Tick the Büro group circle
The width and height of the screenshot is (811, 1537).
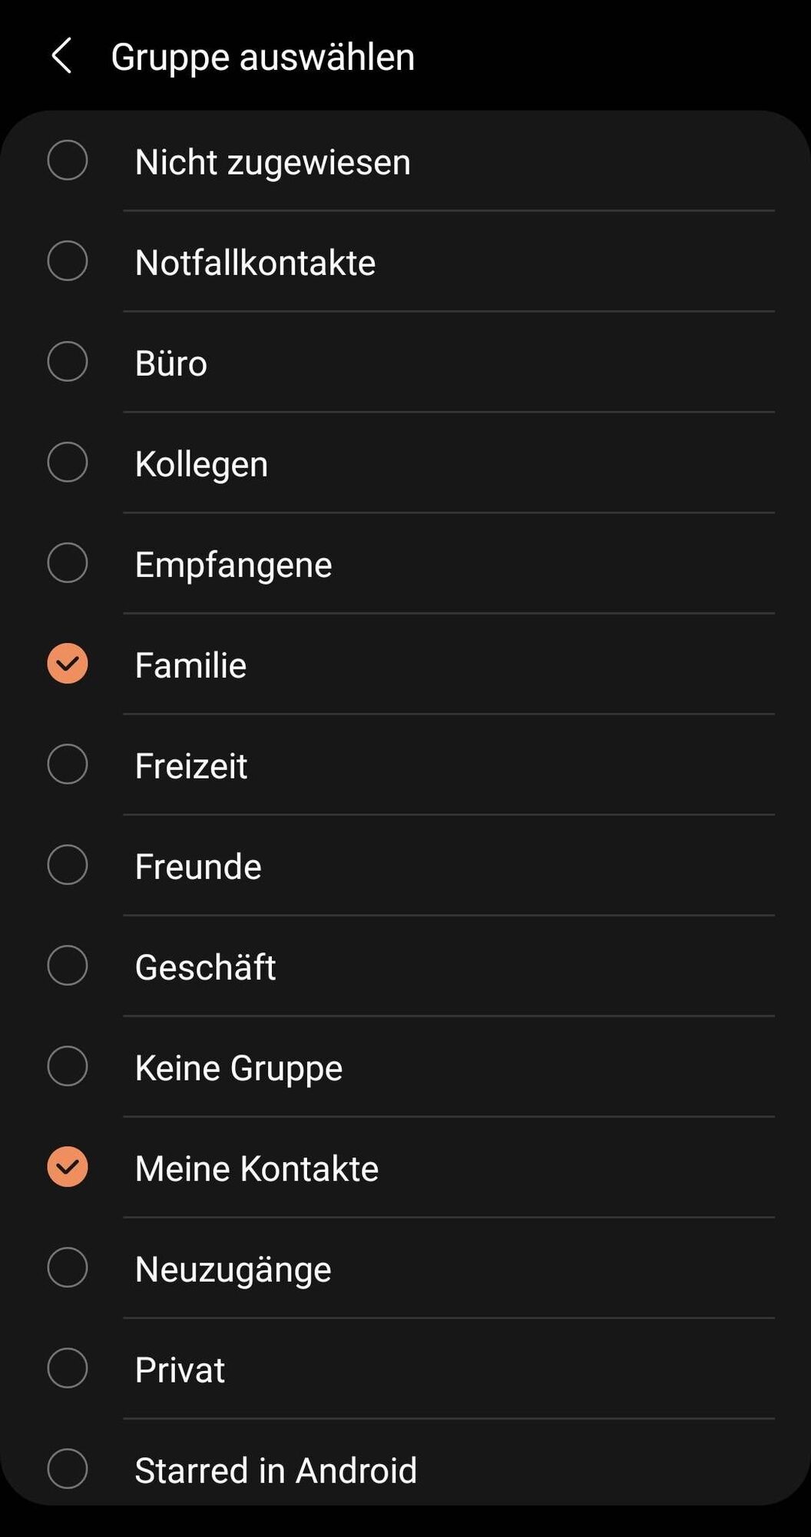68,361
